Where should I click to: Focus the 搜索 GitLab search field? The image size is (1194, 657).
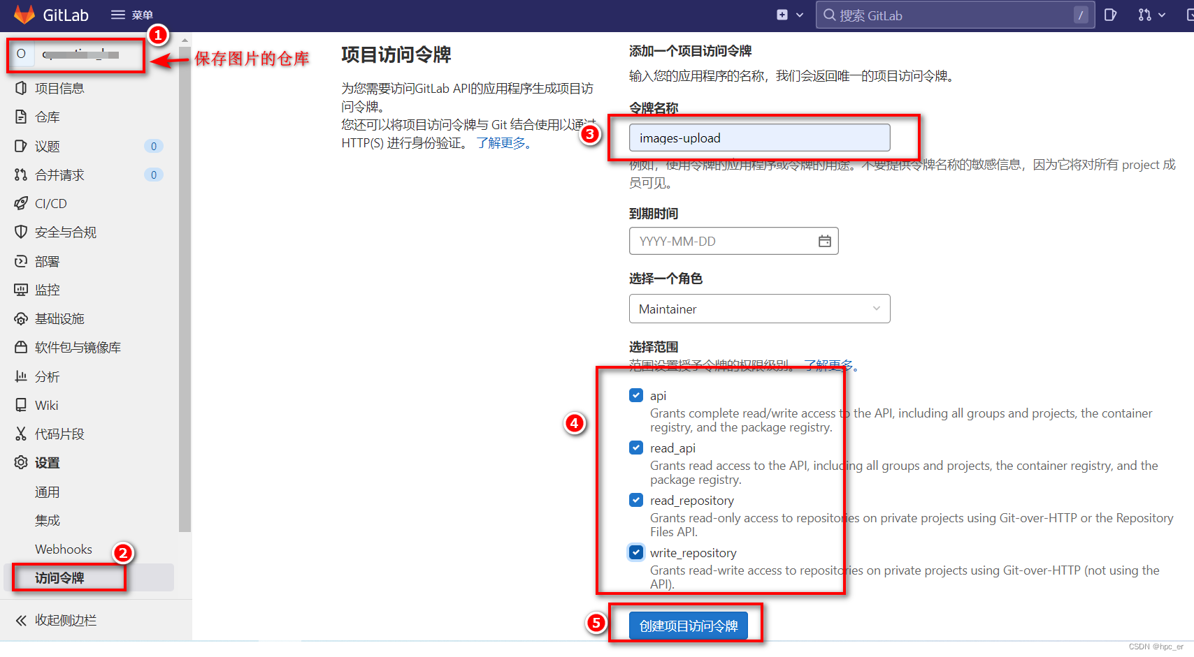pyautogui.click(x=955, y=15)
